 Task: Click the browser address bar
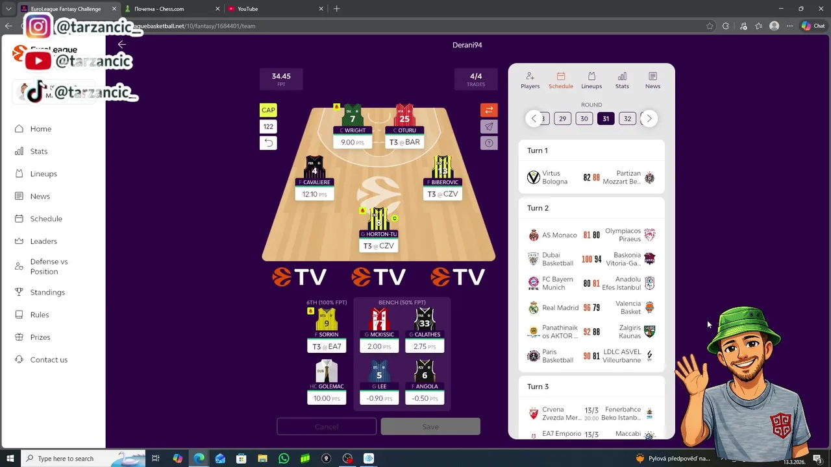415,26
